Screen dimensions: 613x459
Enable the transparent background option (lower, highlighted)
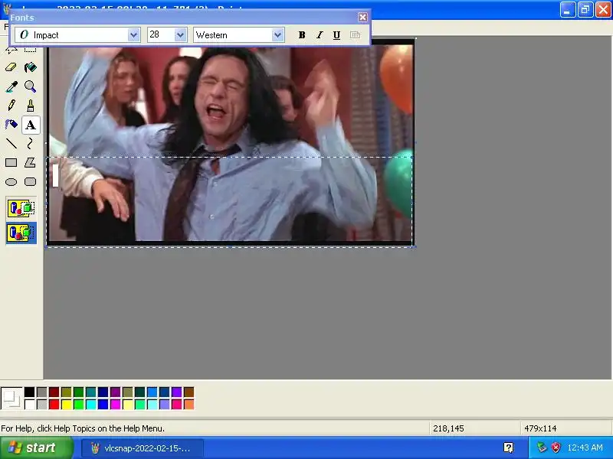21,233
